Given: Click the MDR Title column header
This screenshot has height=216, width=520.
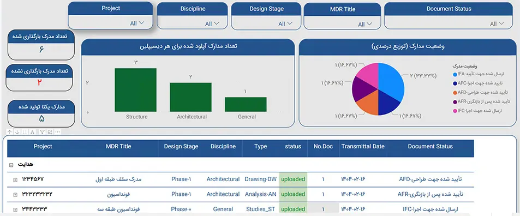Looking at the screenshot, I should [118, 146].
